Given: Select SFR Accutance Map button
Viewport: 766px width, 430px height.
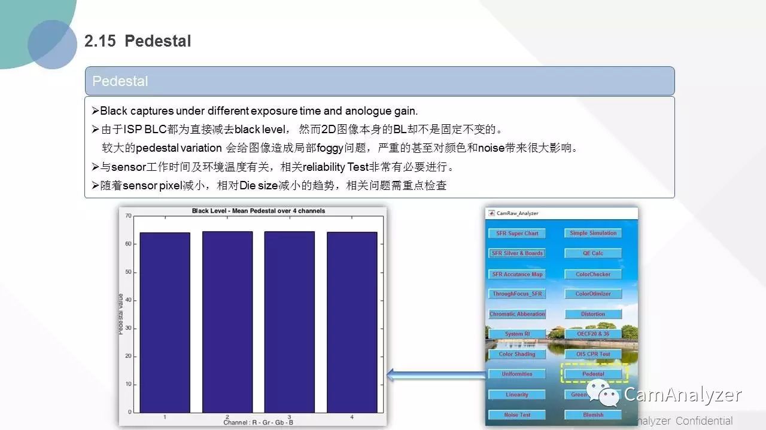Looking at the screenshot, I should (x=517, y=274).
